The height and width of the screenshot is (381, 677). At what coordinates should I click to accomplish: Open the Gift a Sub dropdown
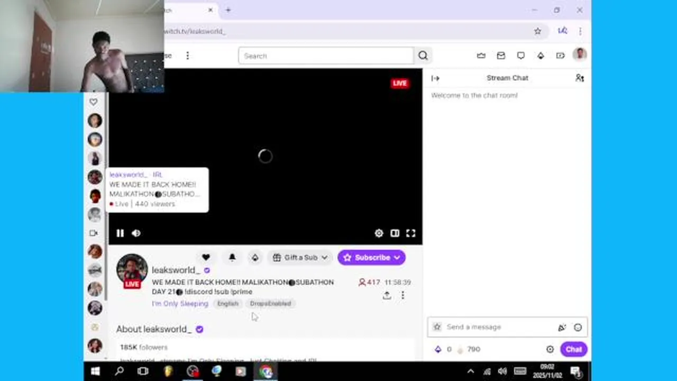pyautogui.click(x=300, y=257)
